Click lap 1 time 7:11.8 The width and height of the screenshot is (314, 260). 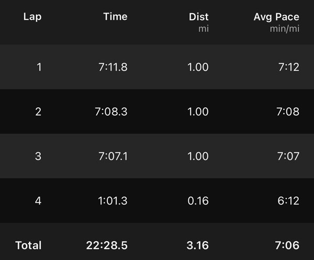(113, 67)
